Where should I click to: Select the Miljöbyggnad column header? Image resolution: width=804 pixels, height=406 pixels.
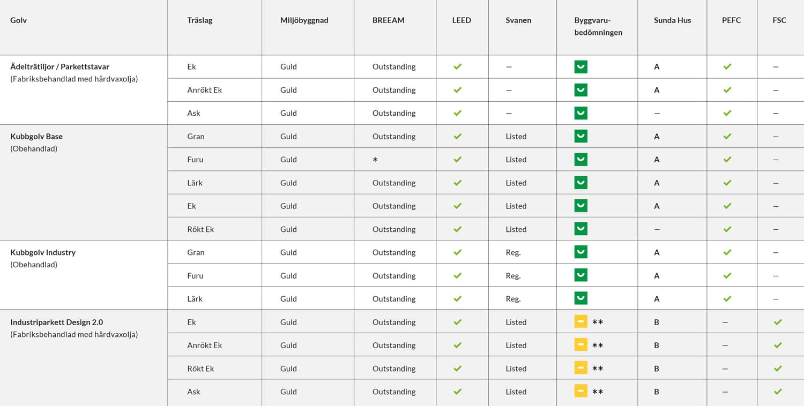[x=304, y=20]
